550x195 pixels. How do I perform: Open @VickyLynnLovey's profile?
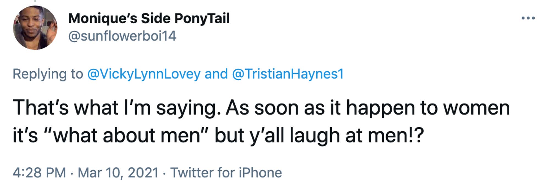click(x=144, y=74)
